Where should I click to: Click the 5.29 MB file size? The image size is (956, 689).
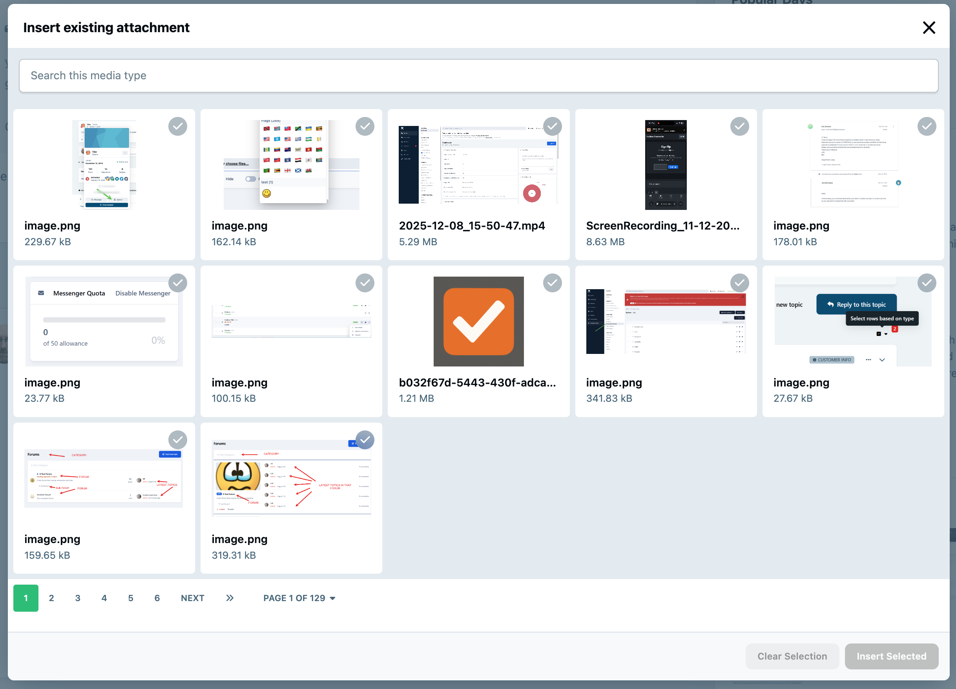coord(418,242)
